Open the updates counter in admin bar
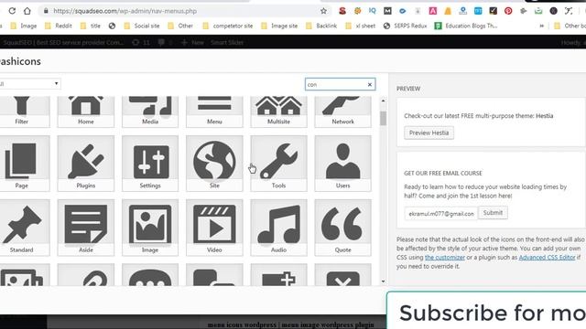 tap(141, 43)
